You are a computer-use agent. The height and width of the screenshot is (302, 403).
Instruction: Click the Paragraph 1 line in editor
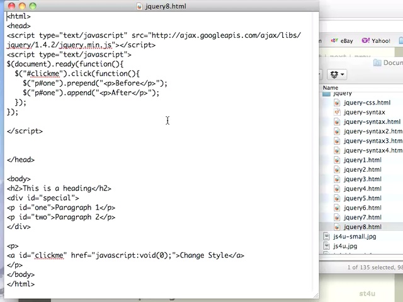(x=61, y=208)
